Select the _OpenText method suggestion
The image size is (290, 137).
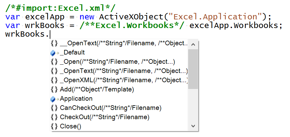[124, 71]
